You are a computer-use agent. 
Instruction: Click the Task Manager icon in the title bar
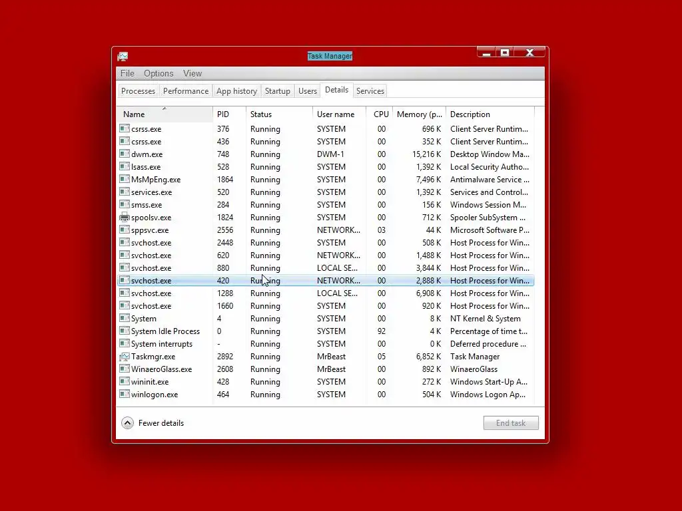tap(123, 56)
